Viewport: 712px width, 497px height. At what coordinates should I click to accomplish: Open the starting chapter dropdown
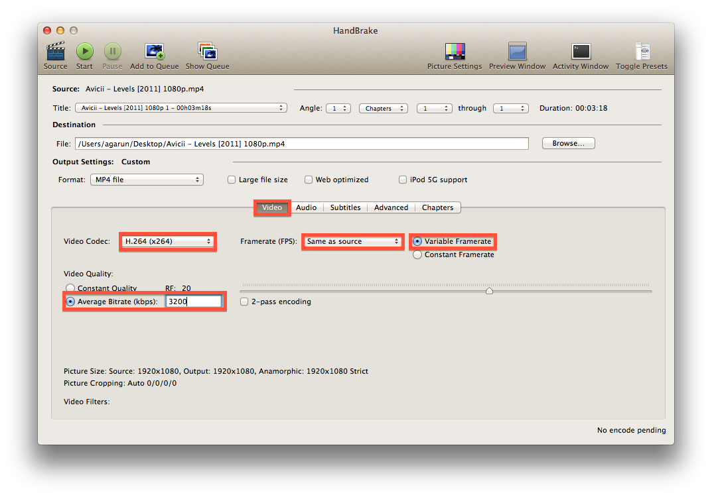434,109
